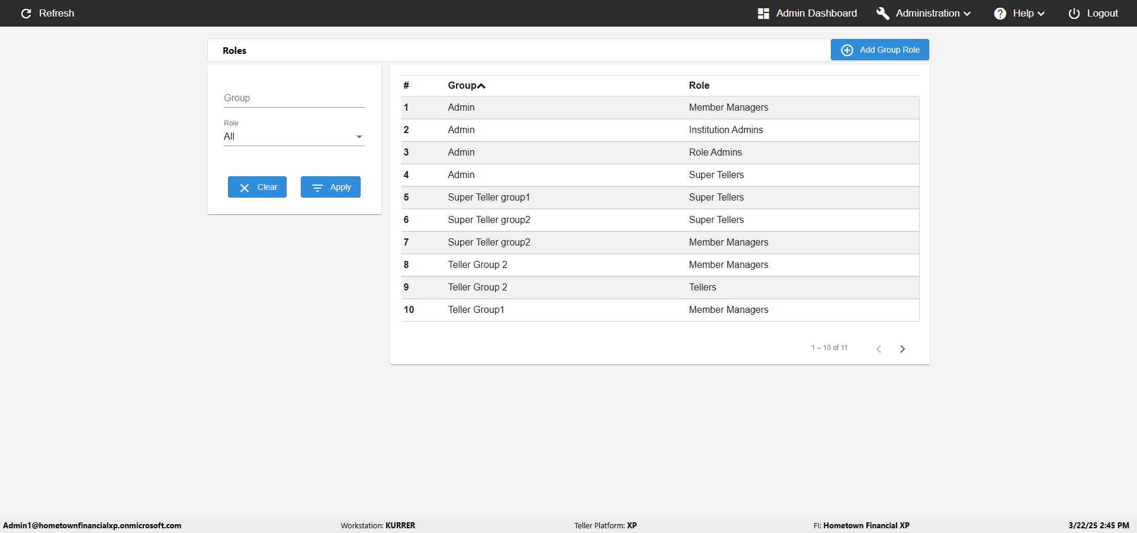Click Admin group cell in row 2
The width and height of the screenshot is (1137, 533).
click(461, 130)
